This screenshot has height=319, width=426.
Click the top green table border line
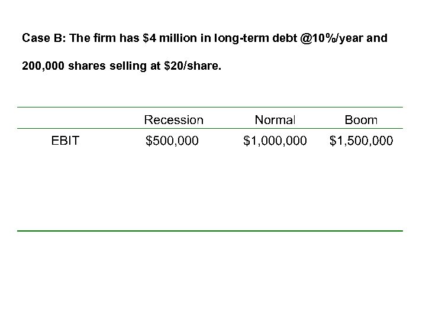point(210,108)
